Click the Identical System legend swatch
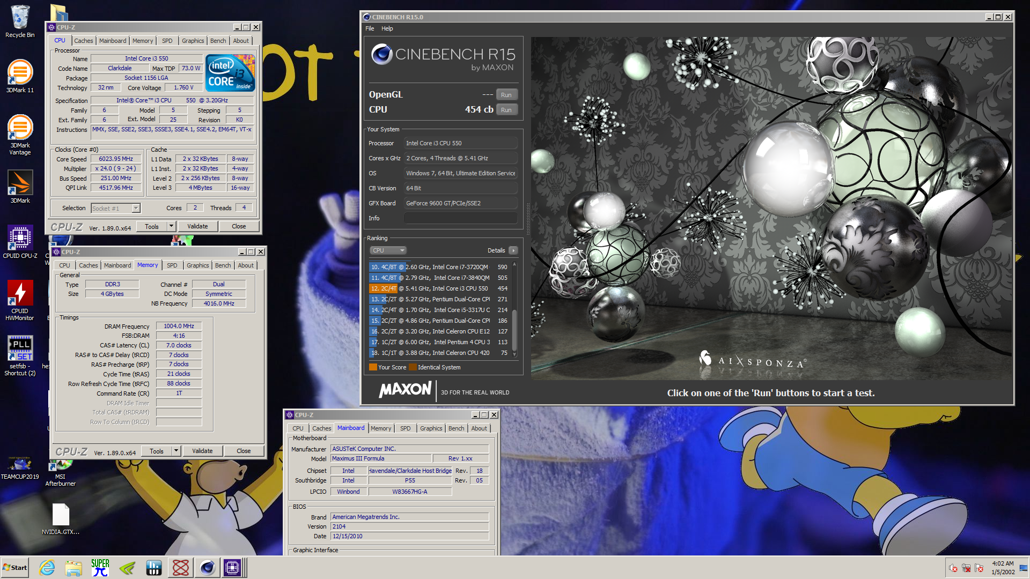This screenshot has height=579, width=1030. 413,367
